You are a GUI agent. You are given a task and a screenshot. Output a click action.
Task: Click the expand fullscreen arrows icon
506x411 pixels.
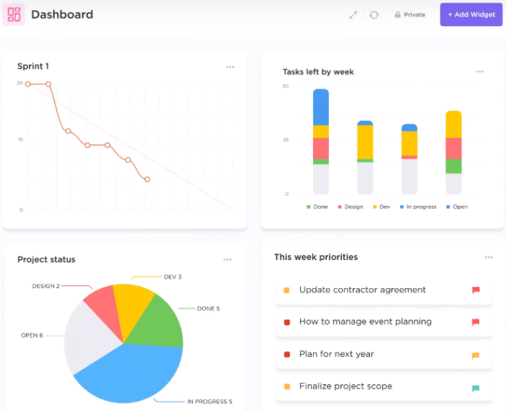click(353, 15)
